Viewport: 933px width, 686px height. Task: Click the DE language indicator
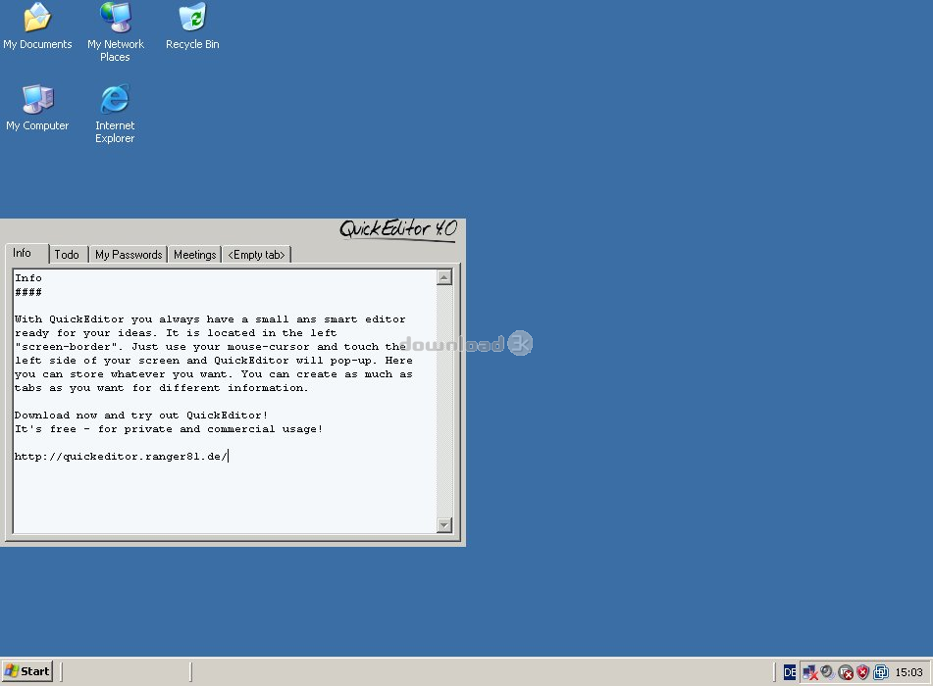(790, 672)
